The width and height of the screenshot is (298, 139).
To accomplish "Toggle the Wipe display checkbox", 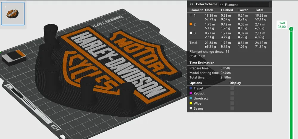I will coord(232,103).
